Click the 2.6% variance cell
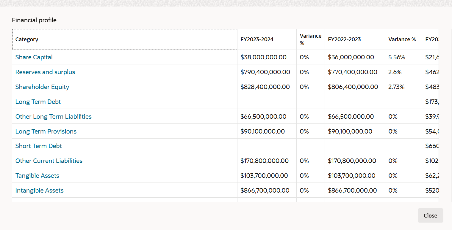Viewport: 452px width, 230px height. pyautogui.click(x=403, y=72)
